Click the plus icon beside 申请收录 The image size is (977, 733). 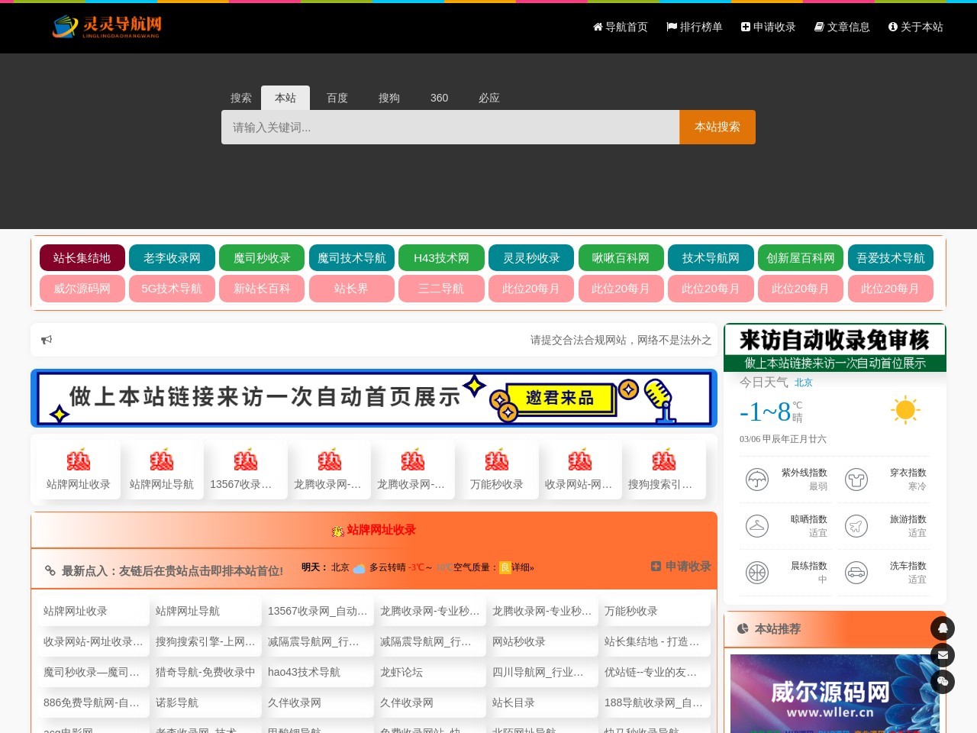[x=745, y=27]
